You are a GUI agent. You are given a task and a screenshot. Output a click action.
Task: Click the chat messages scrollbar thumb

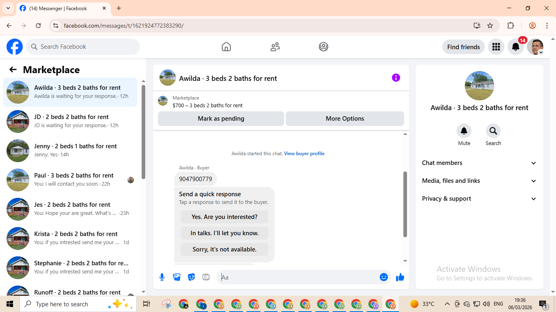405,204
